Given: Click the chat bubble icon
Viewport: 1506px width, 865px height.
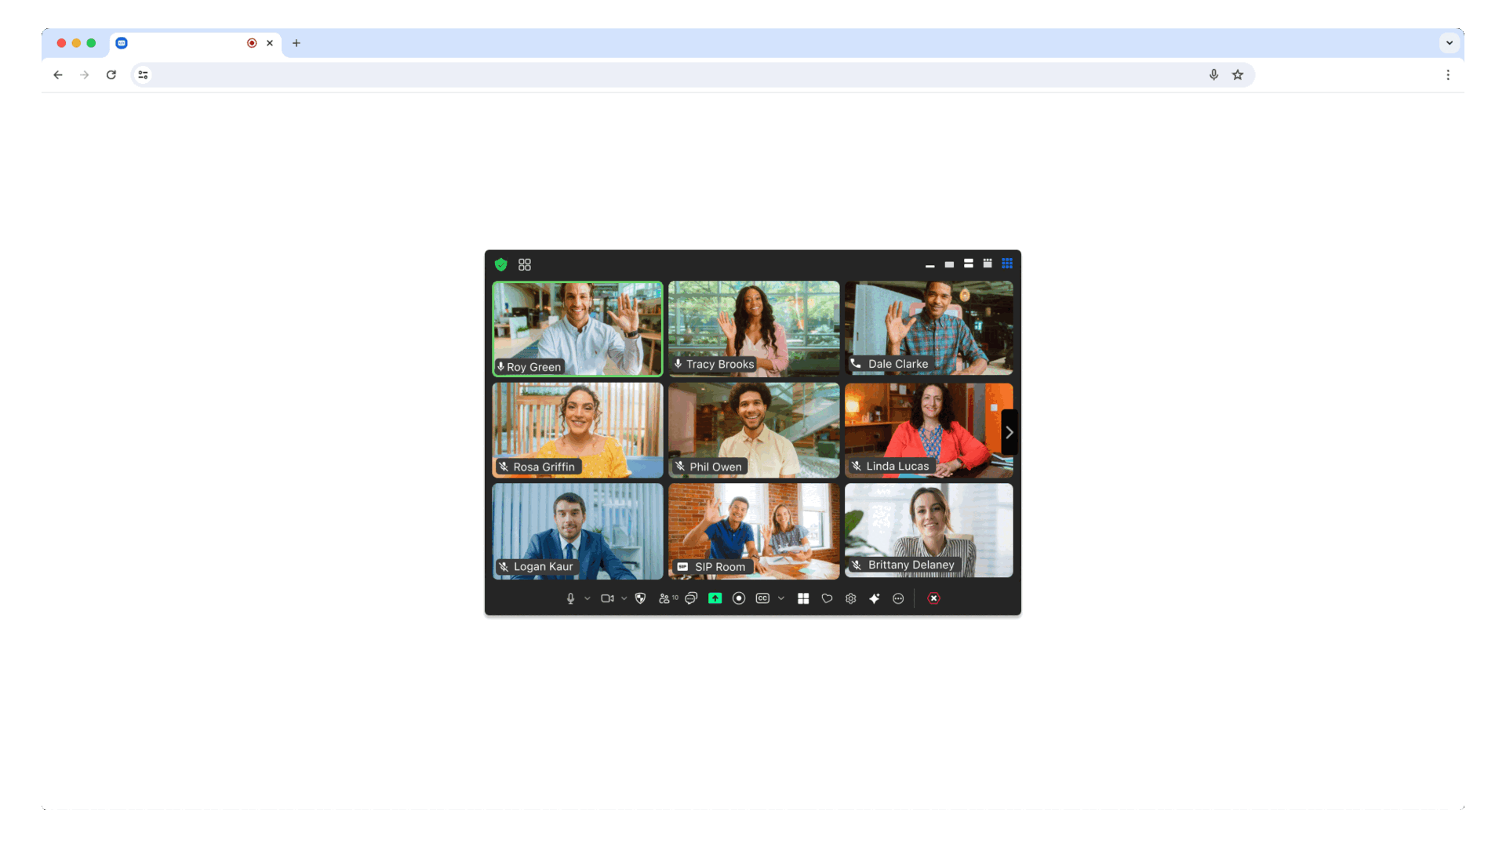Looking at the screenshot, I should pos(690,598).
